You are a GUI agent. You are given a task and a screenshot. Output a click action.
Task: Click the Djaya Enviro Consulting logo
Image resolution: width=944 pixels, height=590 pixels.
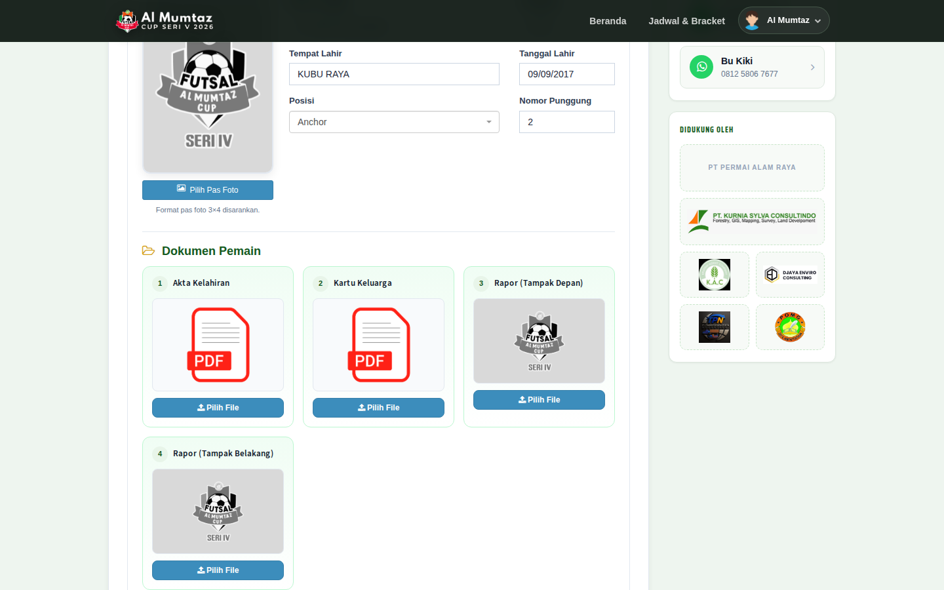coord(790,275)
